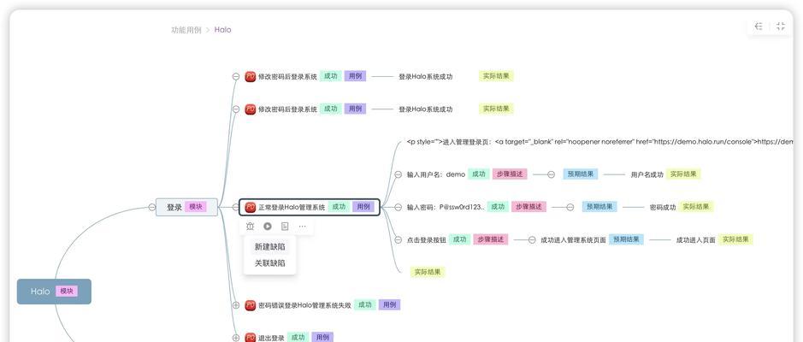Select the 密码错误登录Halo管理系统失败 case

tap(304, 305)
